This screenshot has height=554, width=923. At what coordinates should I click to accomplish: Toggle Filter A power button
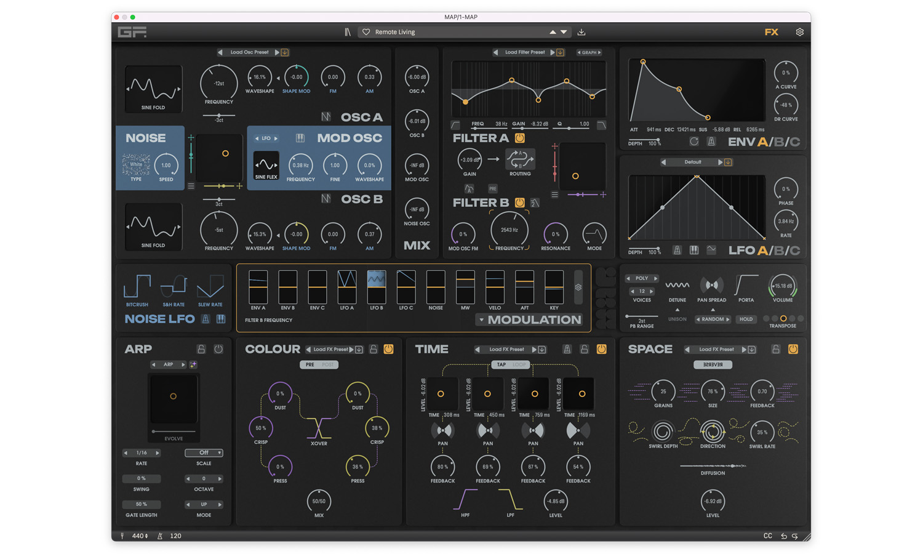click(520, 138)
